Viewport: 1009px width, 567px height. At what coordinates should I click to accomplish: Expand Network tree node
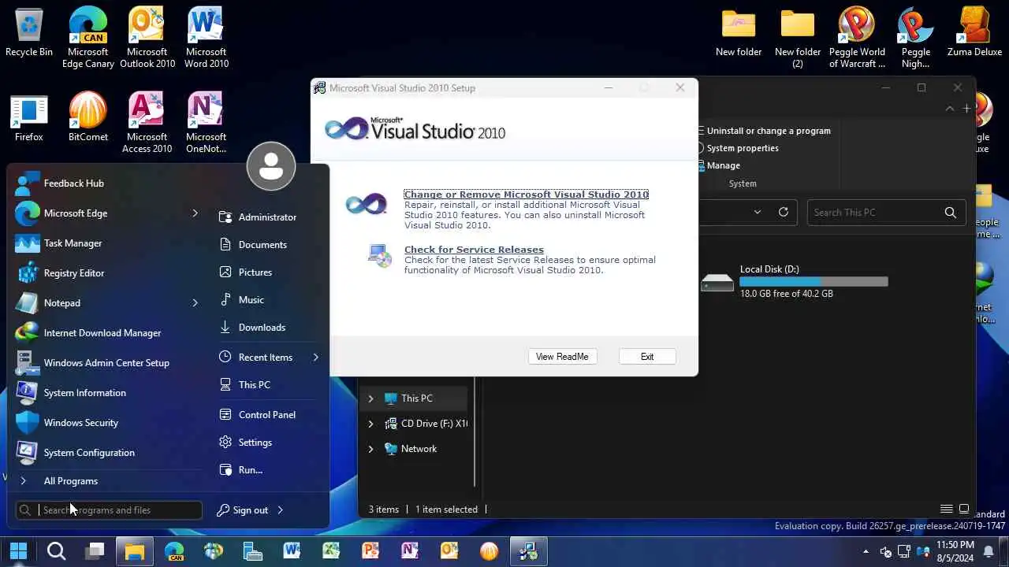tap(370, 449)
